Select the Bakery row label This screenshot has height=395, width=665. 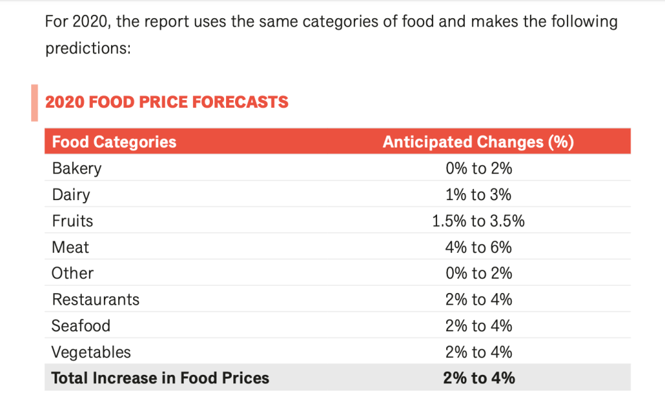(x=77, y=168)
